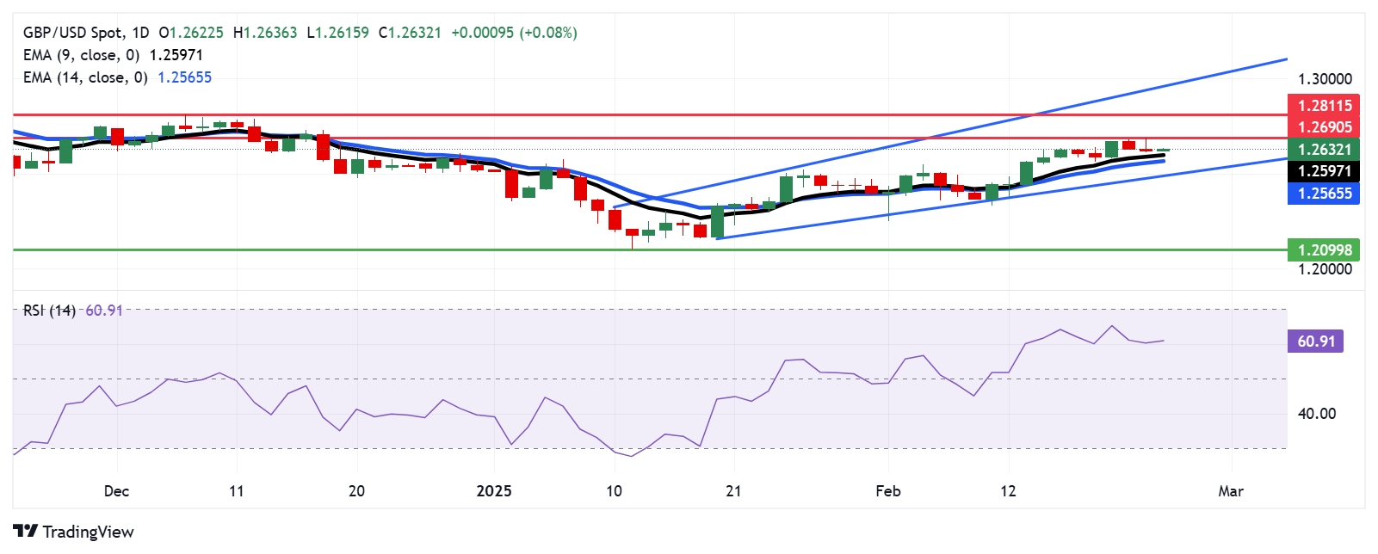Click the 2025 year marker on time axis
This screenshot has height=554, width=1378.
pos(494,491)
